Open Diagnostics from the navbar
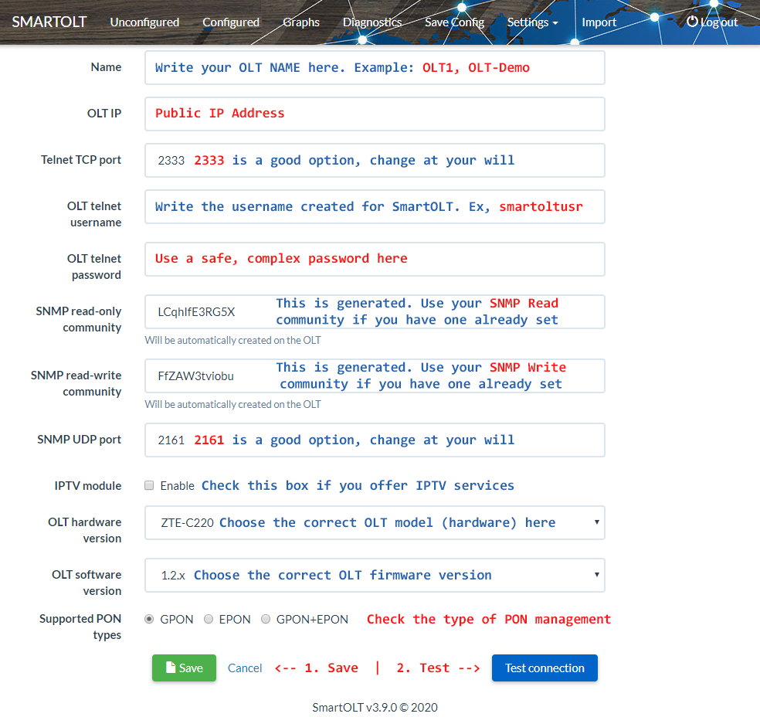This screenshot has width=760, height=717. [x=372, y=22]
